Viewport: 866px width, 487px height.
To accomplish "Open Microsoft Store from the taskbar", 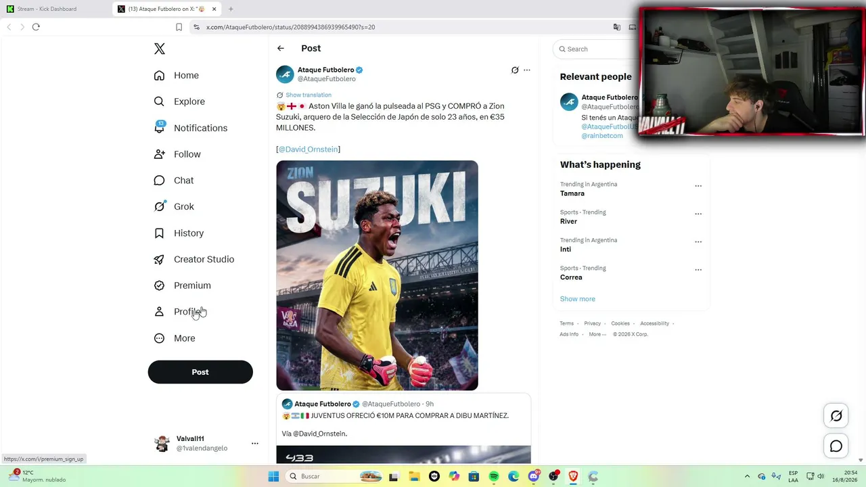I will (x=474, y=476).
